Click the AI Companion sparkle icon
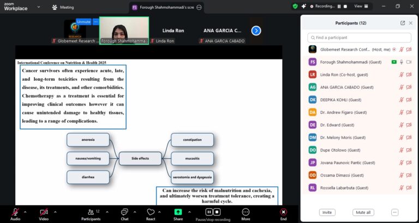419x223 pixels. tap(303, 7)
